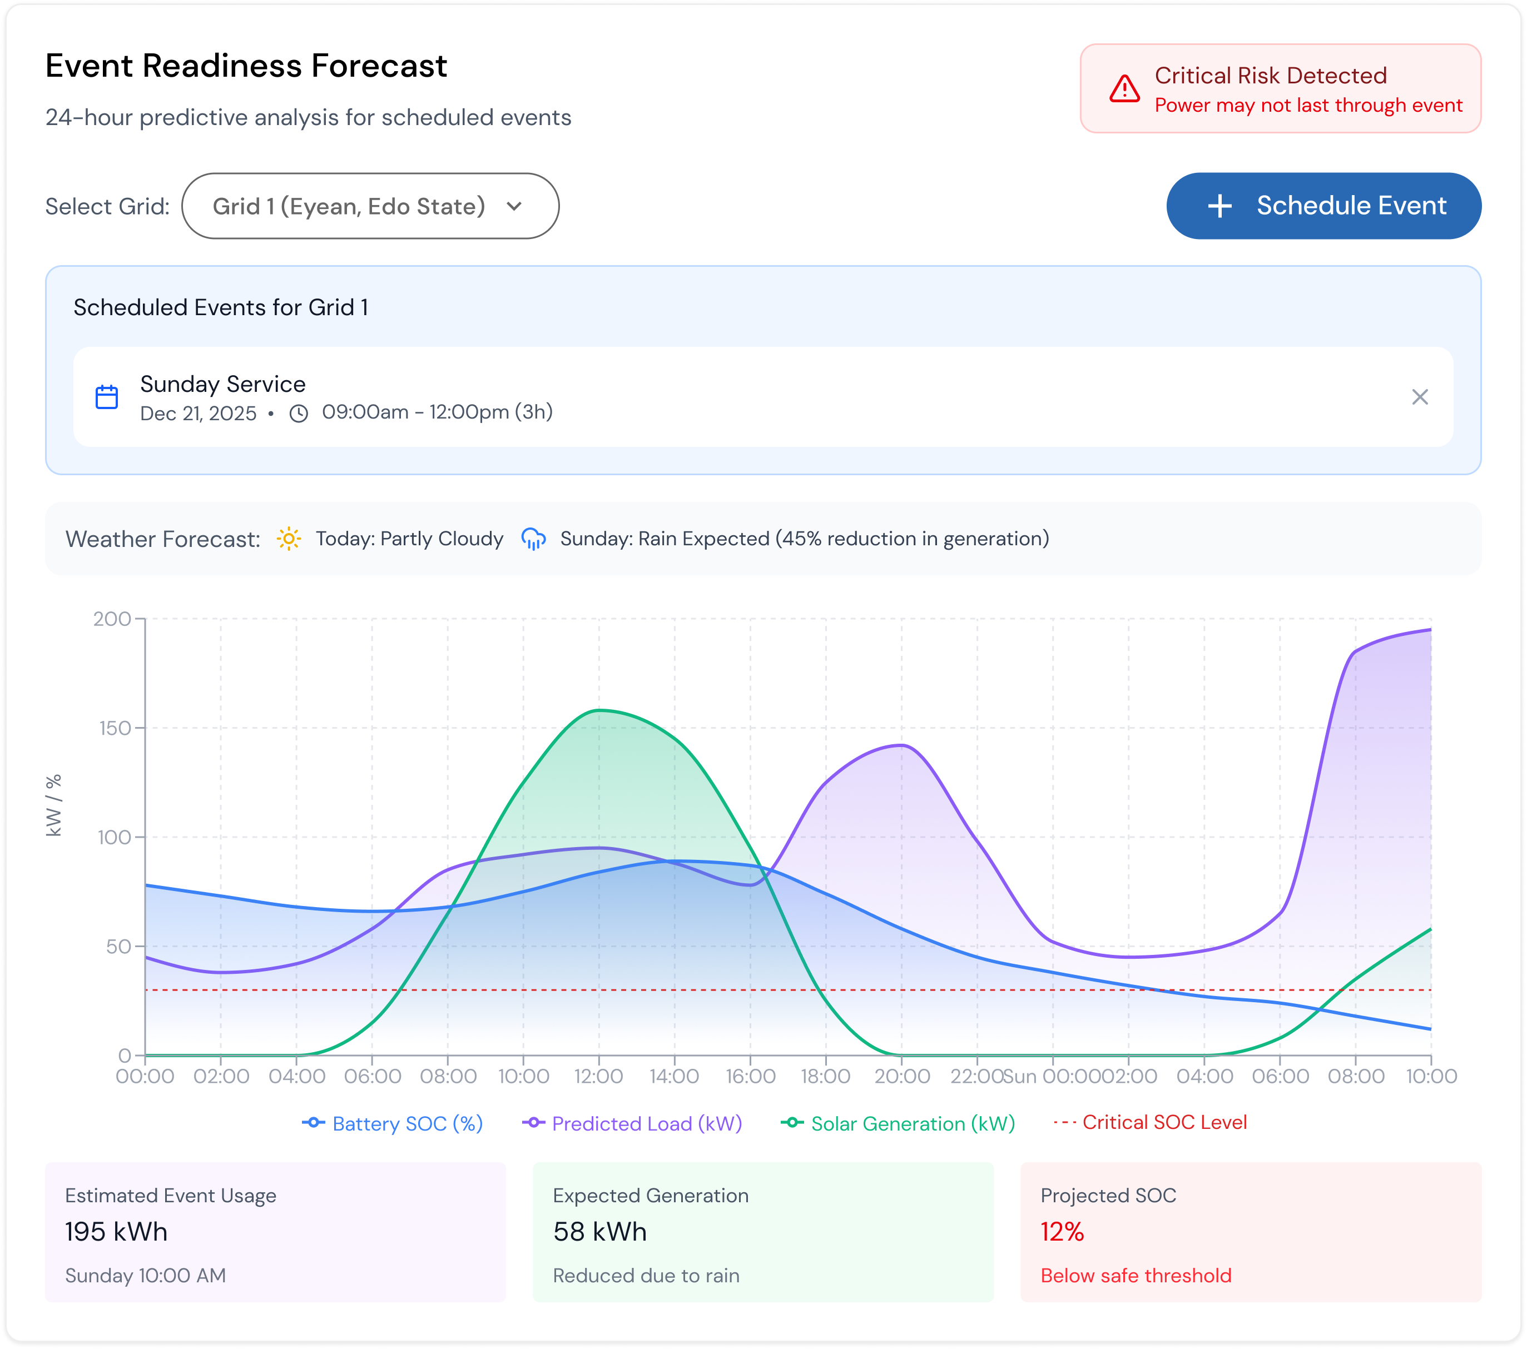1527x1349 pixels.
Task: Click the rain cloud icon for Sunday
Action: pos(533,538)
